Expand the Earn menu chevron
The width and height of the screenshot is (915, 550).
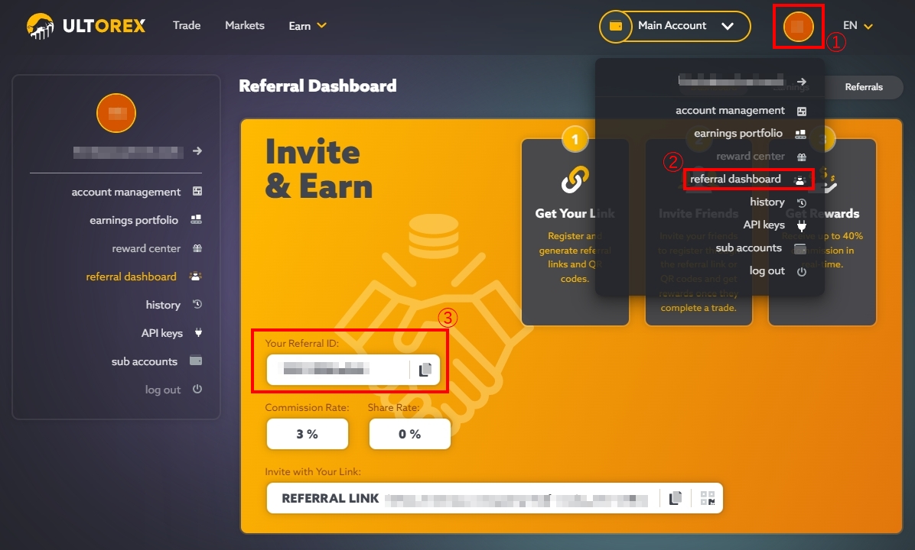(x=321, y=26)
